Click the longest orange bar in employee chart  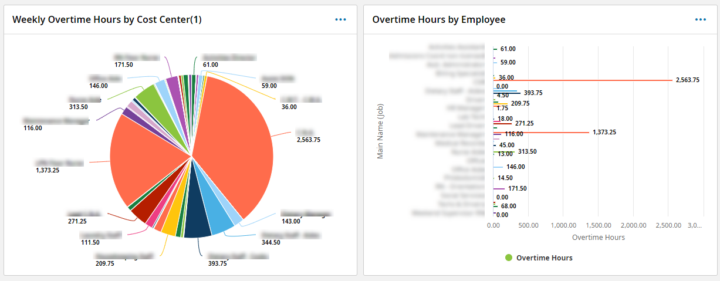tap(583, 80)
